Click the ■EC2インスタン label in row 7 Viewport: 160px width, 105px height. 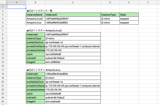click(x=35, y=31)
